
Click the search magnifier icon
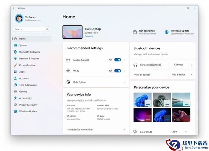(x=48, y=29)
